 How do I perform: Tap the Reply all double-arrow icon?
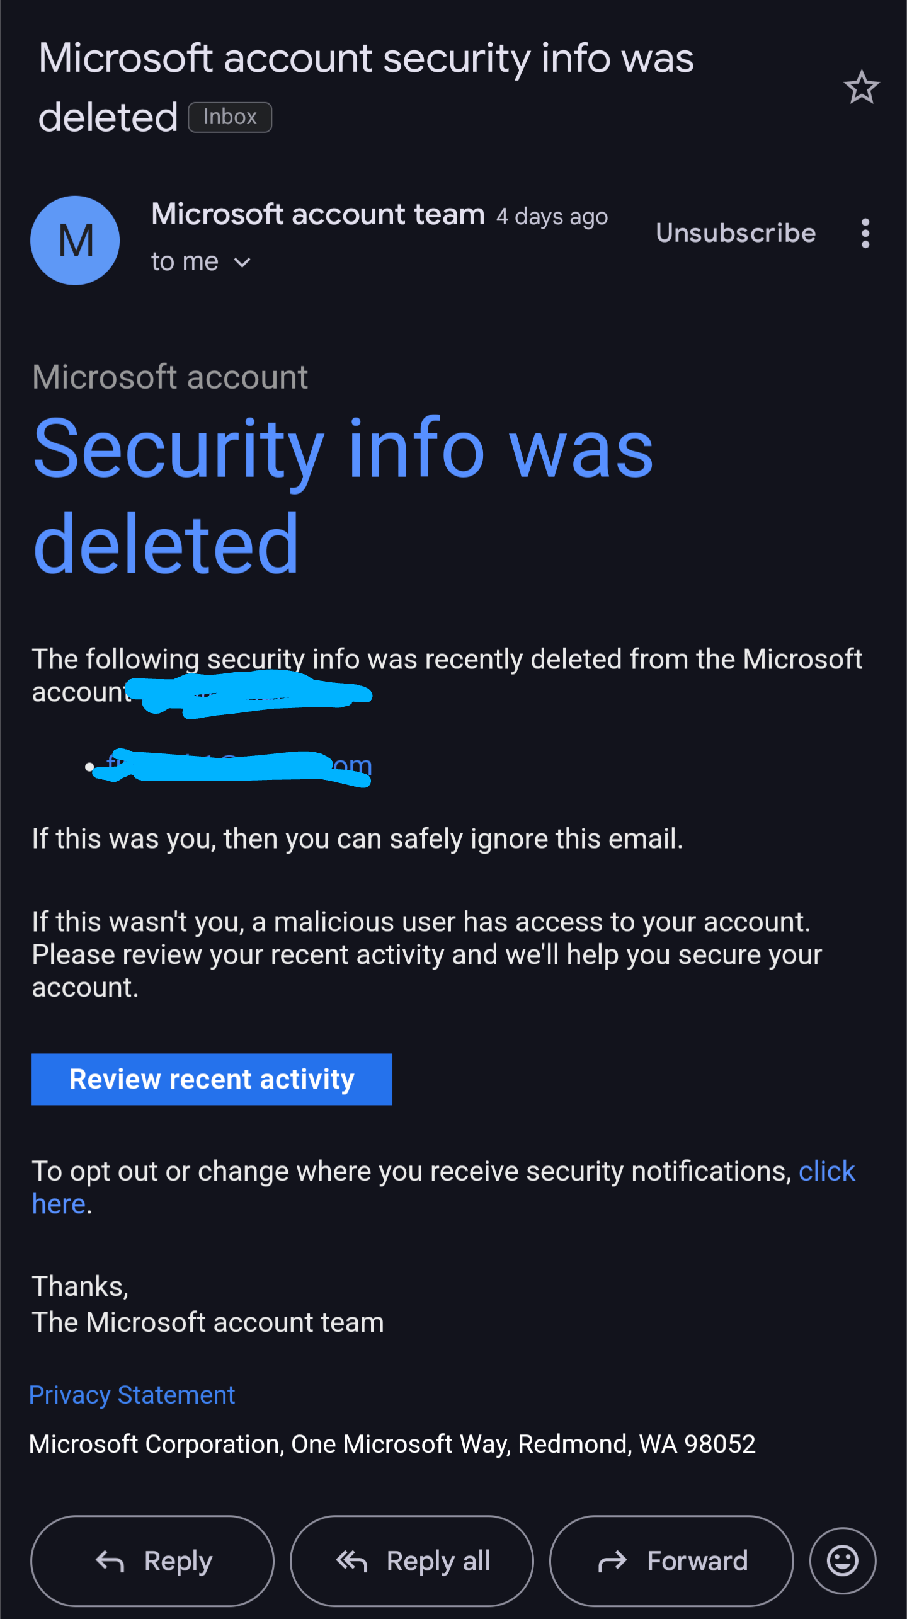pos(351,1561)
